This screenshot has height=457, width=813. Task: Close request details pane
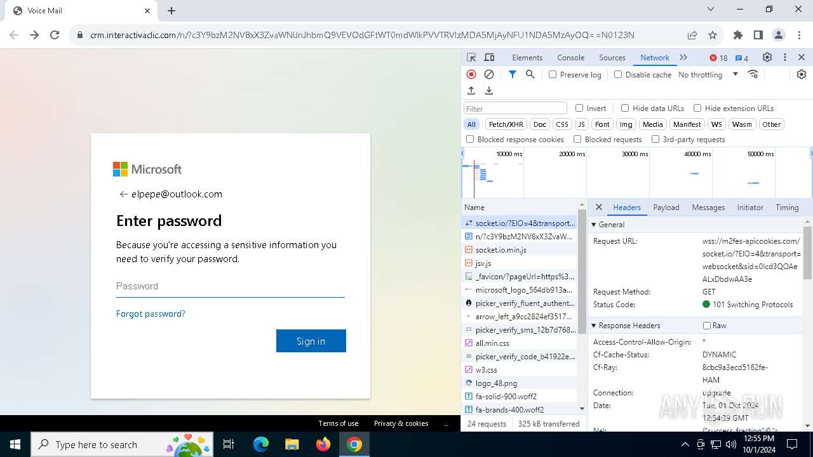[x=598, y=207]
